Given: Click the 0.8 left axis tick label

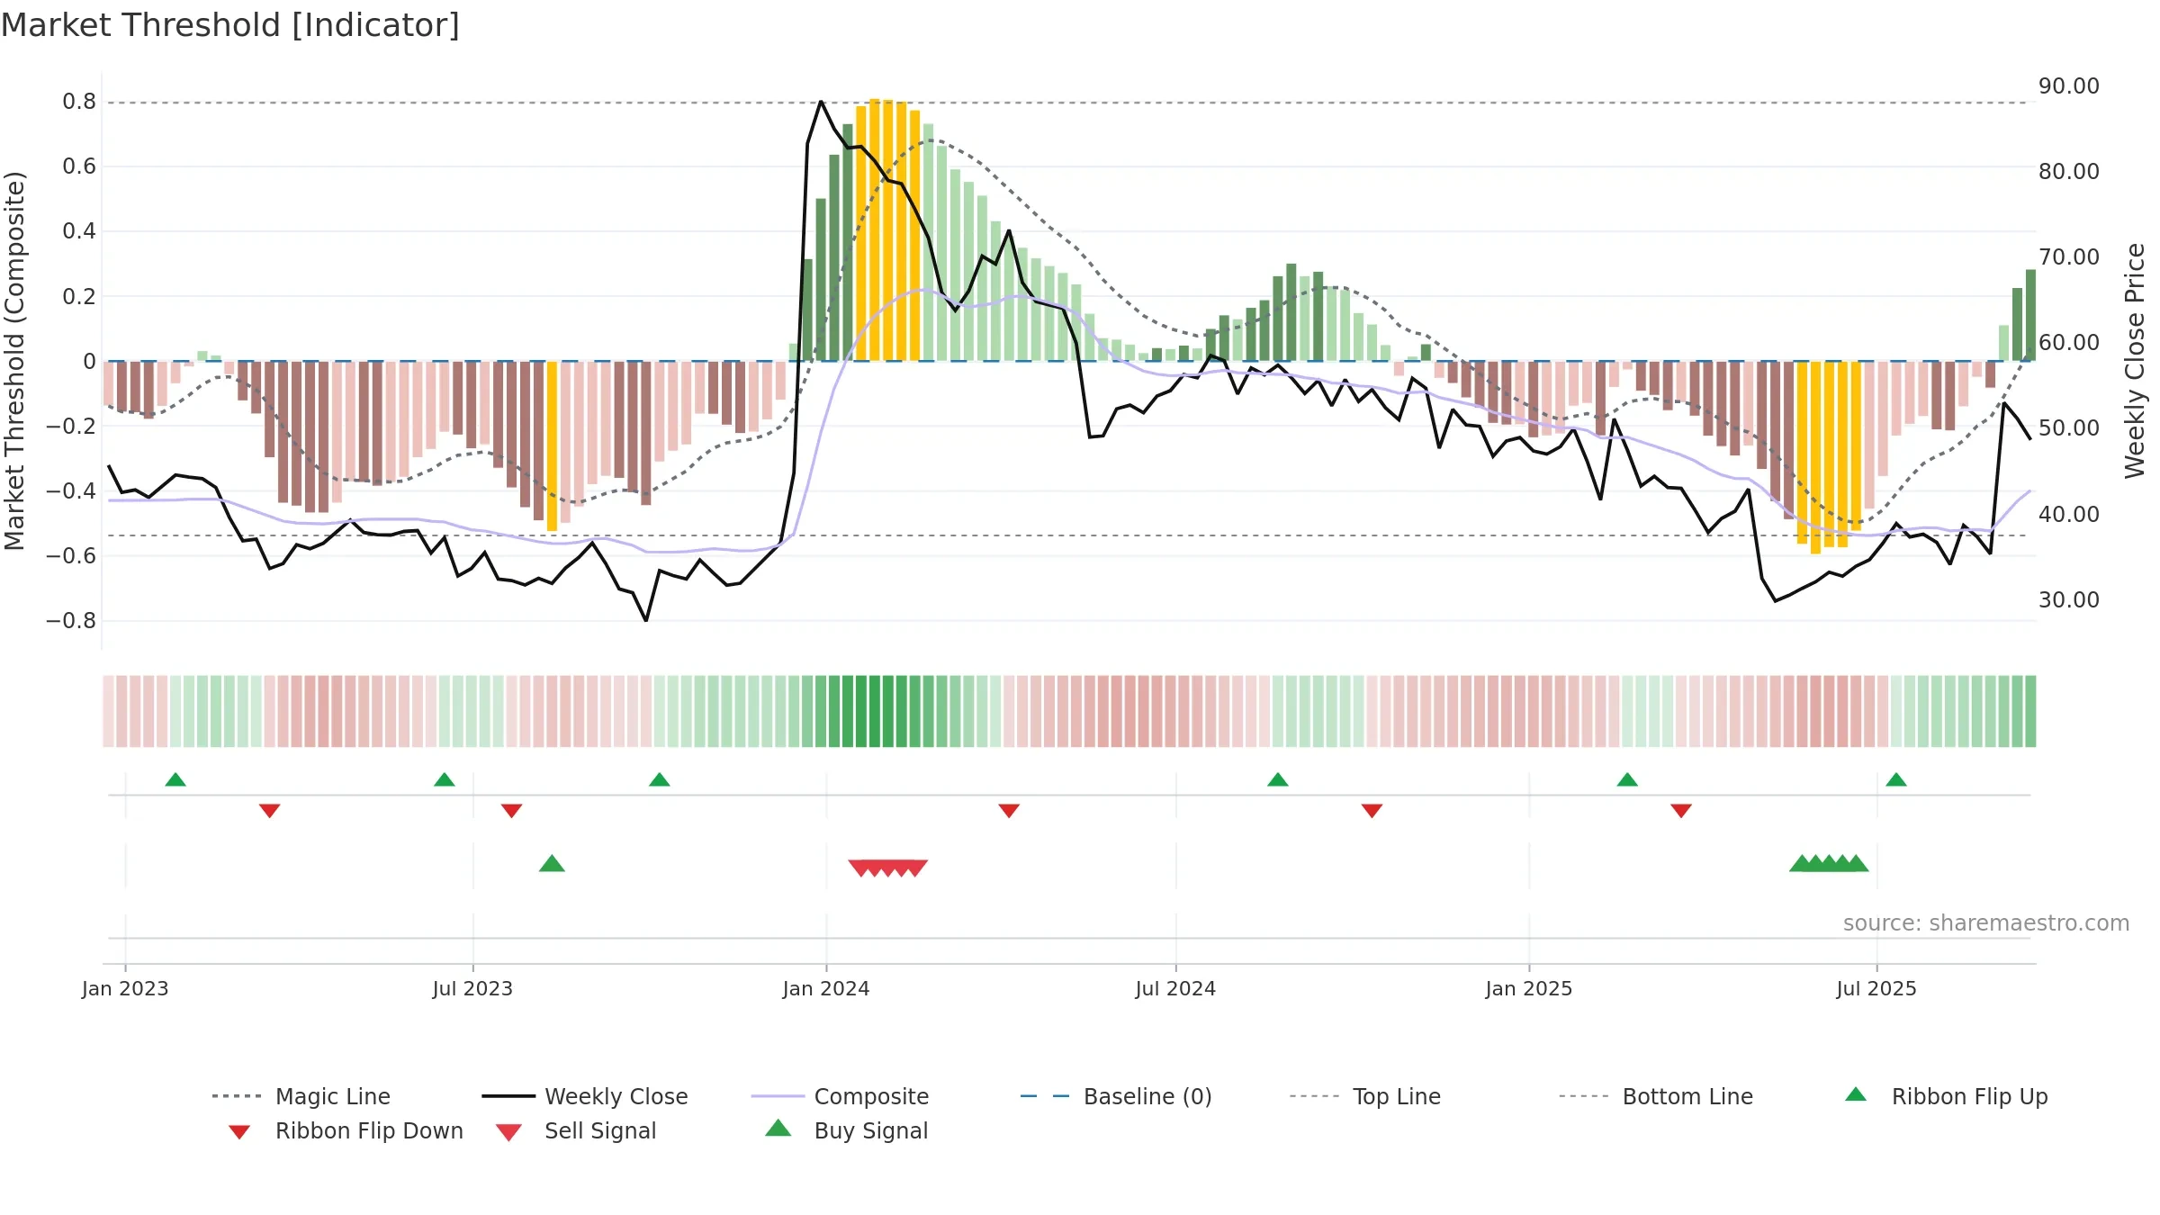Looking at the screenshot, I should 79,102.
